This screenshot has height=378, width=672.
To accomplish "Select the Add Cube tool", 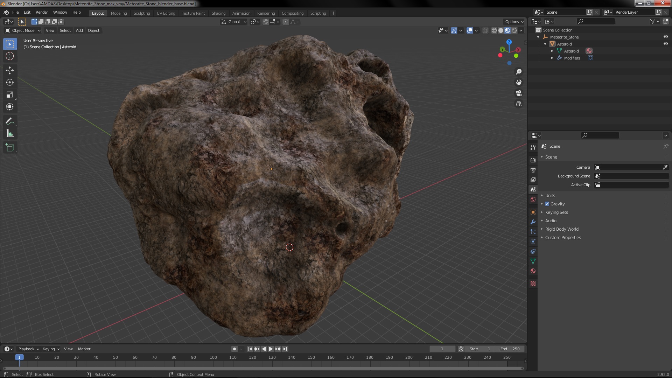I will click(x=10, y=148).
